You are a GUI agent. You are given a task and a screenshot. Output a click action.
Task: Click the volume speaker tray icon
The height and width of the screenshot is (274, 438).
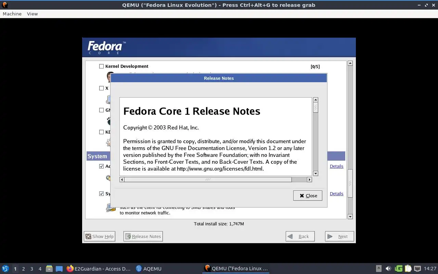click(x=388, y=269)
